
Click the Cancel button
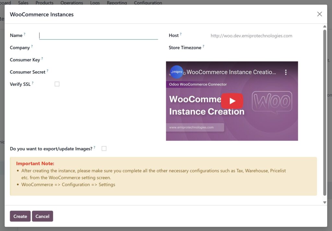tap(42, 216)
